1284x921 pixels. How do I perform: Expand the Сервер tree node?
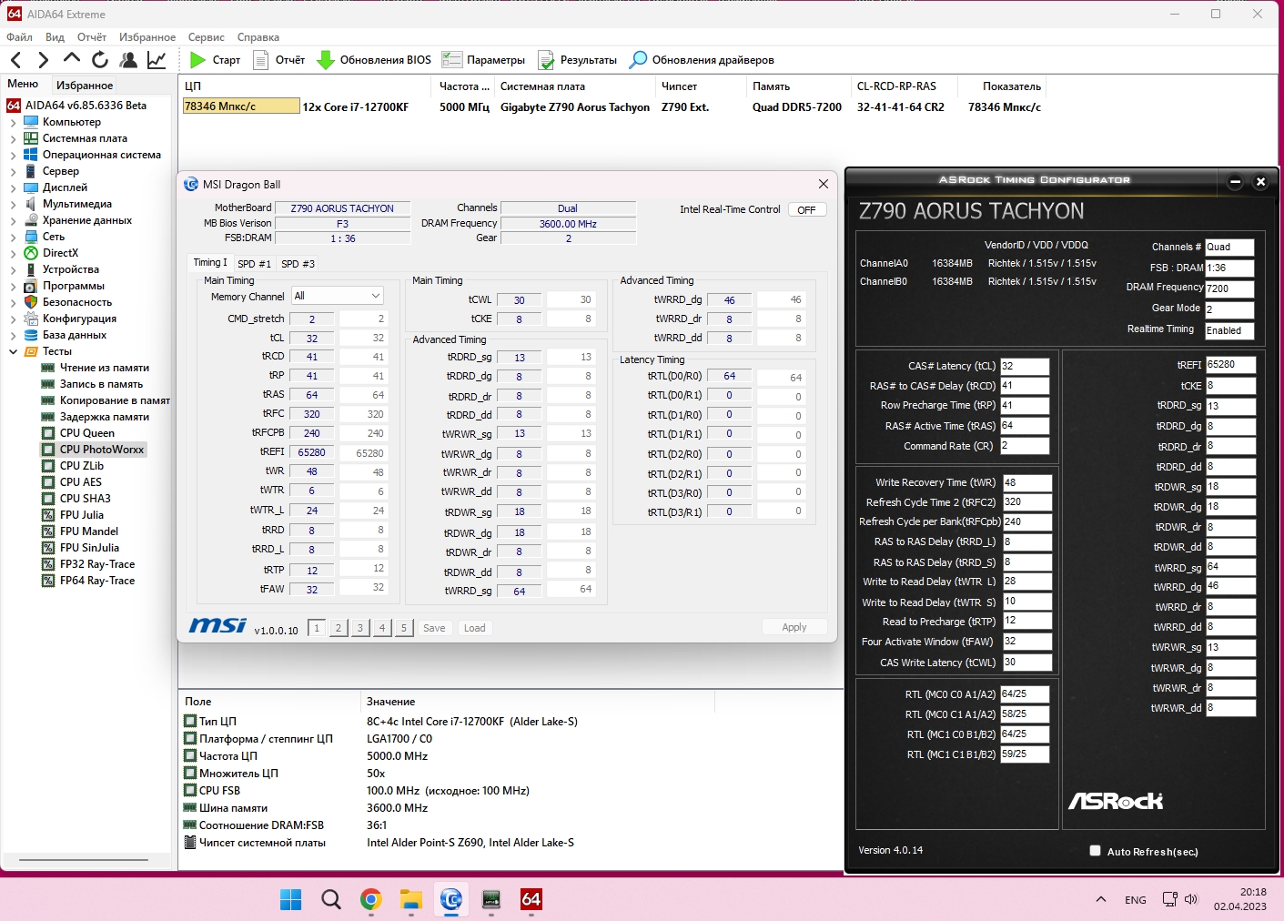[x=13, y=171]
